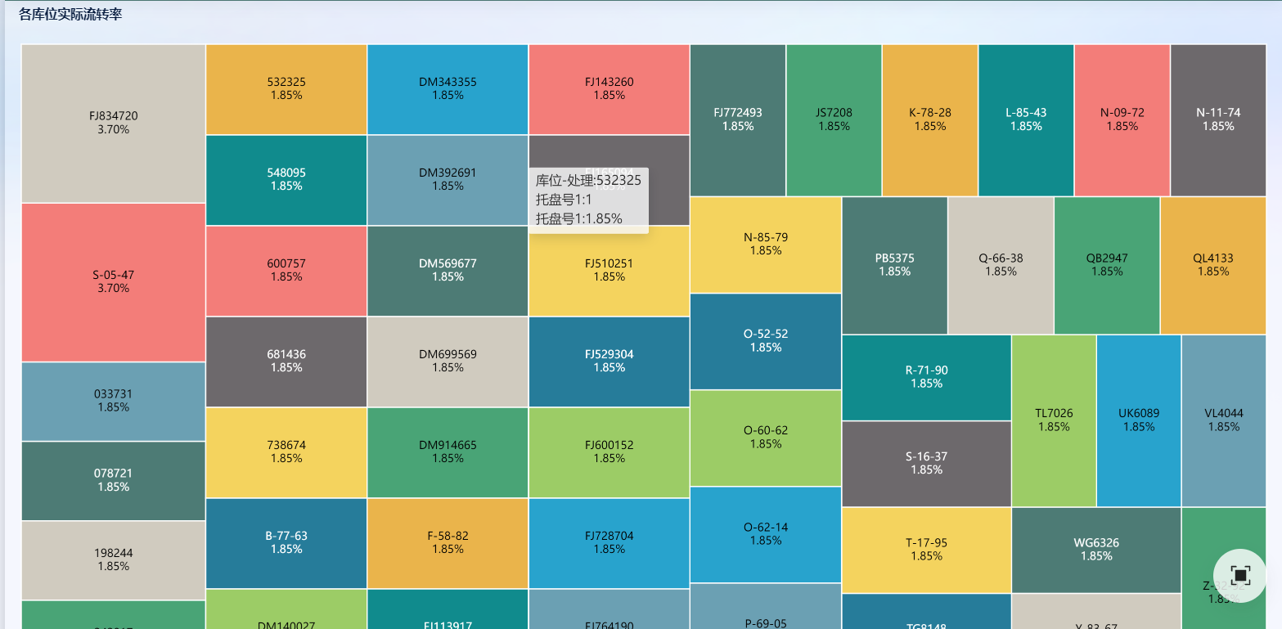The height and width of the screenshot is (629, 1282).
Task: Select the WG6326 tile
Action: click(1096, 549)
